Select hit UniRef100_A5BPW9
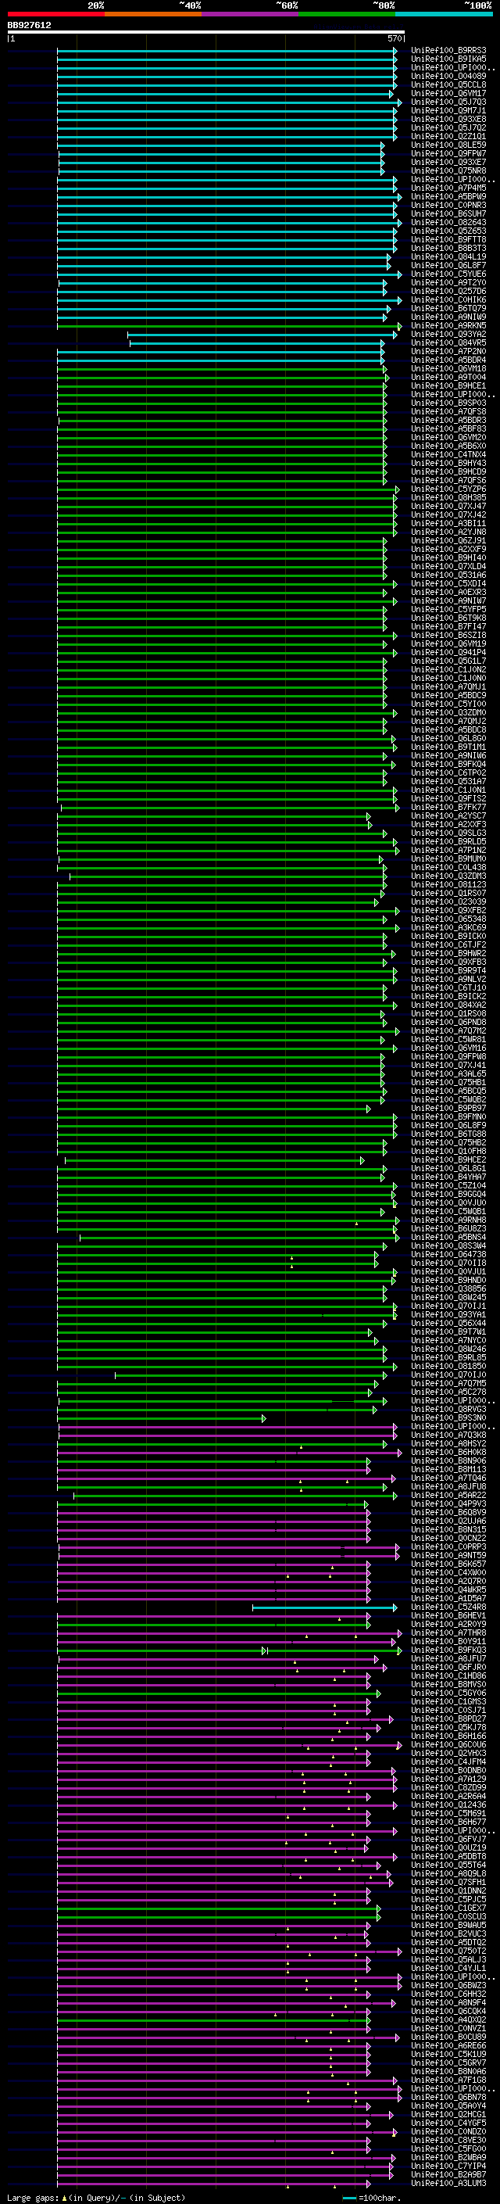The height and width of the screenshot is (2204, 500). coord(448,197)
